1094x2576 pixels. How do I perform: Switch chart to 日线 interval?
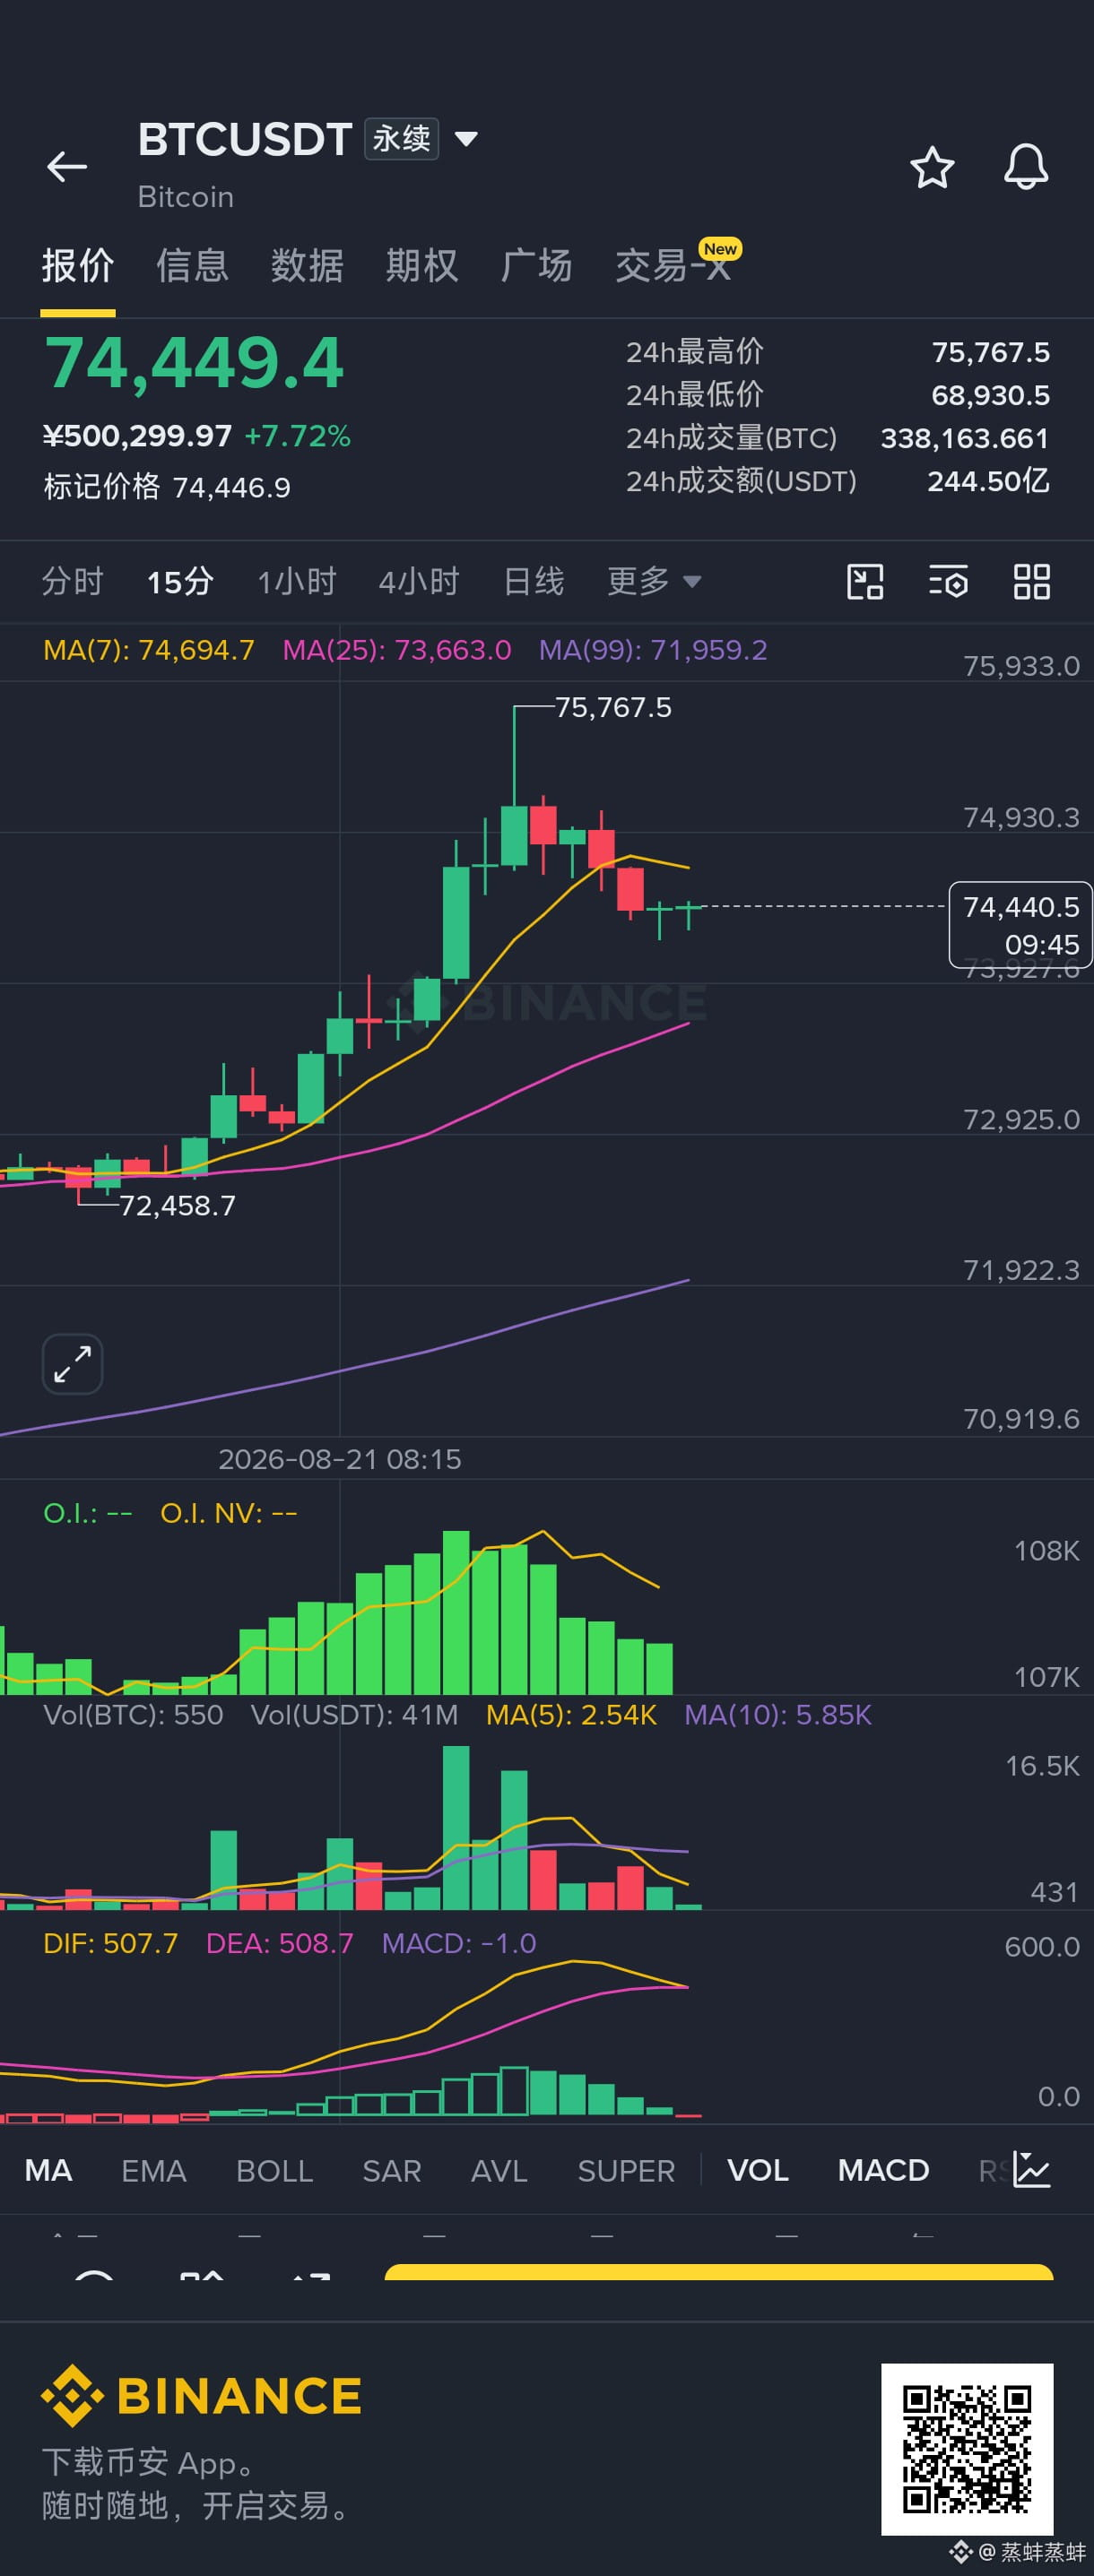point(534,581)
